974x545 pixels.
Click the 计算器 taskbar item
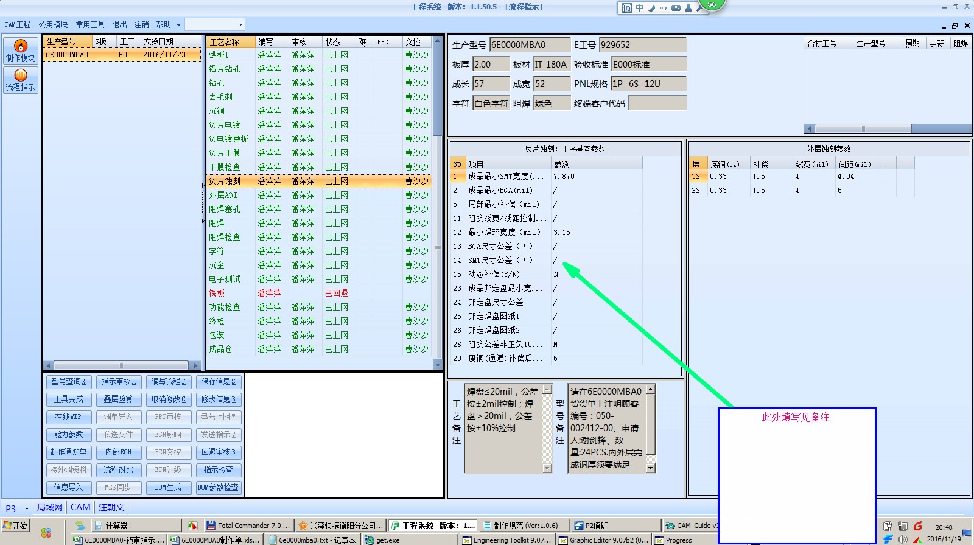[x=136, y=525]
